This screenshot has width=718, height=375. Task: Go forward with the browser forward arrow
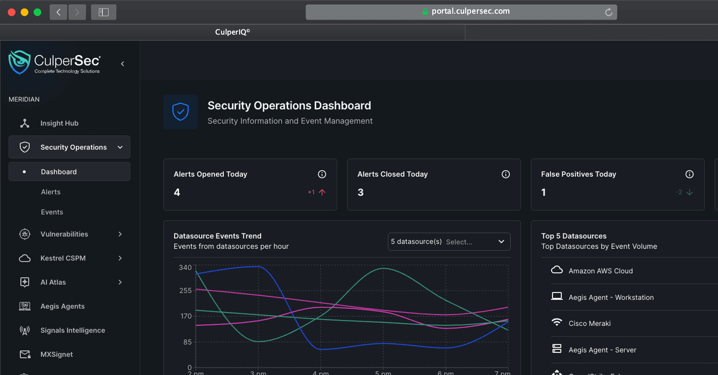click(77, 12)
